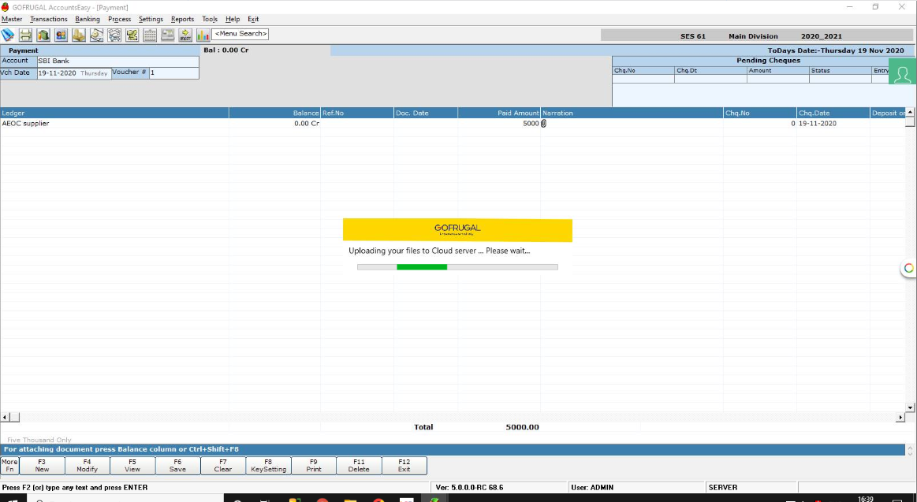The height and width of the screenshot is (502, 917).
Task: Click the User: ADMIN status bar entry
Action: (593, 487)
